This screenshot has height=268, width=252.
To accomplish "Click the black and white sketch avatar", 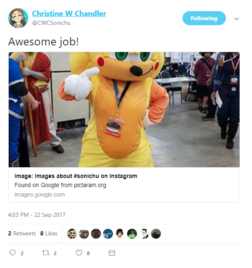I will click(145, 234).
